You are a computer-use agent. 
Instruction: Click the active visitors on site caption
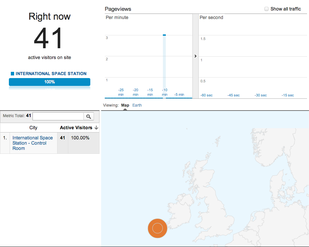[x=50, y=57]
